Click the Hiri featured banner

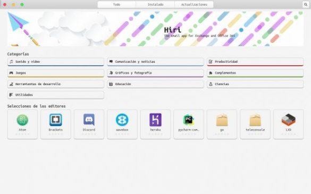coord(155,29)
